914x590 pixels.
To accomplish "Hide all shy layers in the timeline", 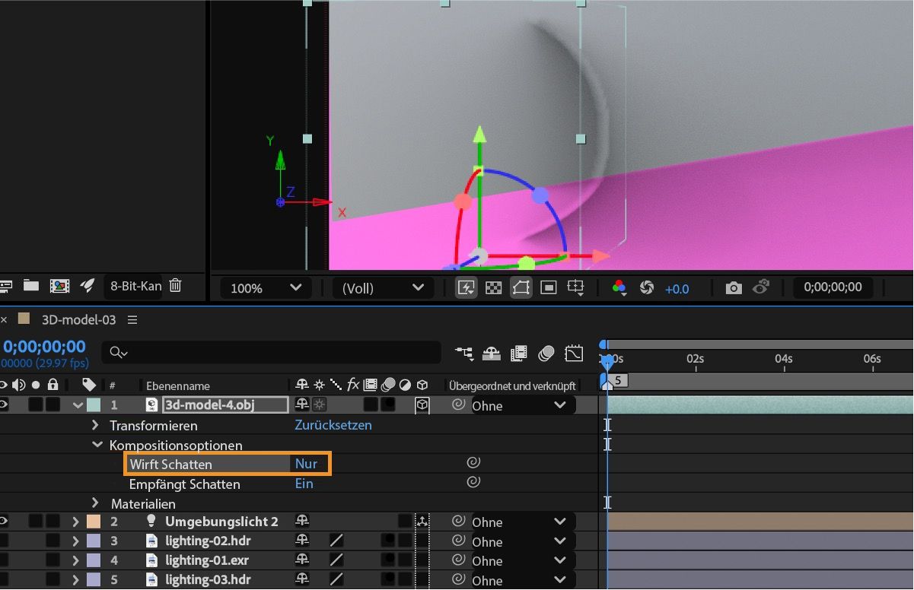I will [x=491, y=352].
